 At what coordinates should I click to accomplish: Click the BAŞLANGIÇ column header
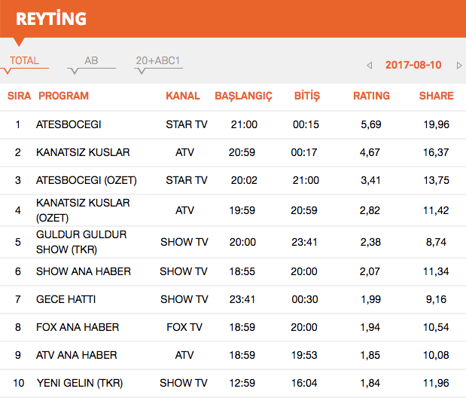coord(243,96)
